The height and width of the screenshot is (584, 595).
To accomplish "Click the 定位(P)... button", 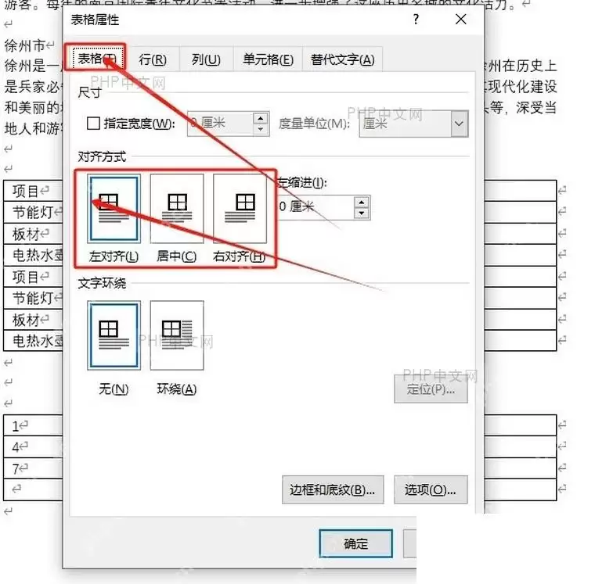I will (431, 389).
